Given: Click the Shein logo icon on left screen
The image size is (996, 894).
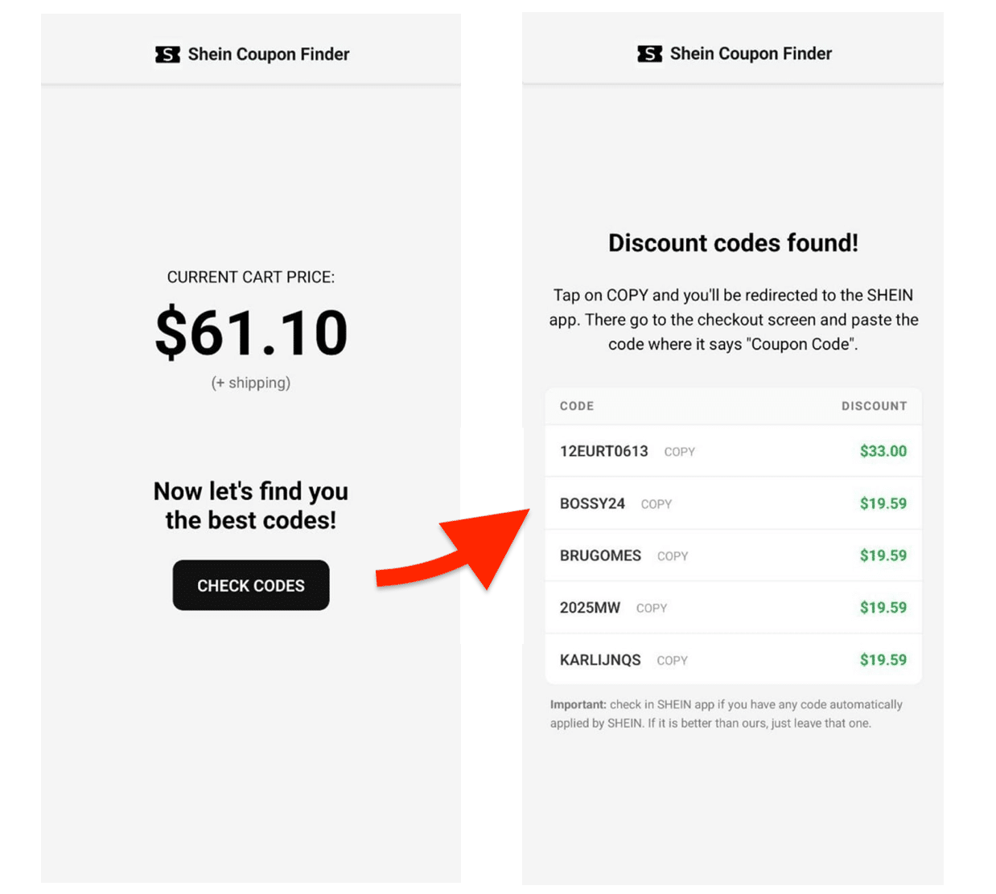Looking at the screenshot, I should tap(167, 55).
